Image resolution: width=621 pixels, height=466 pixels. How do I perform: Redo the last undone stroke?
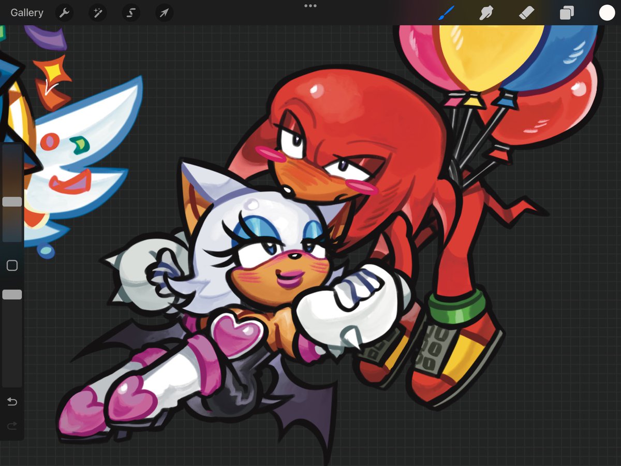click(12, 426)
